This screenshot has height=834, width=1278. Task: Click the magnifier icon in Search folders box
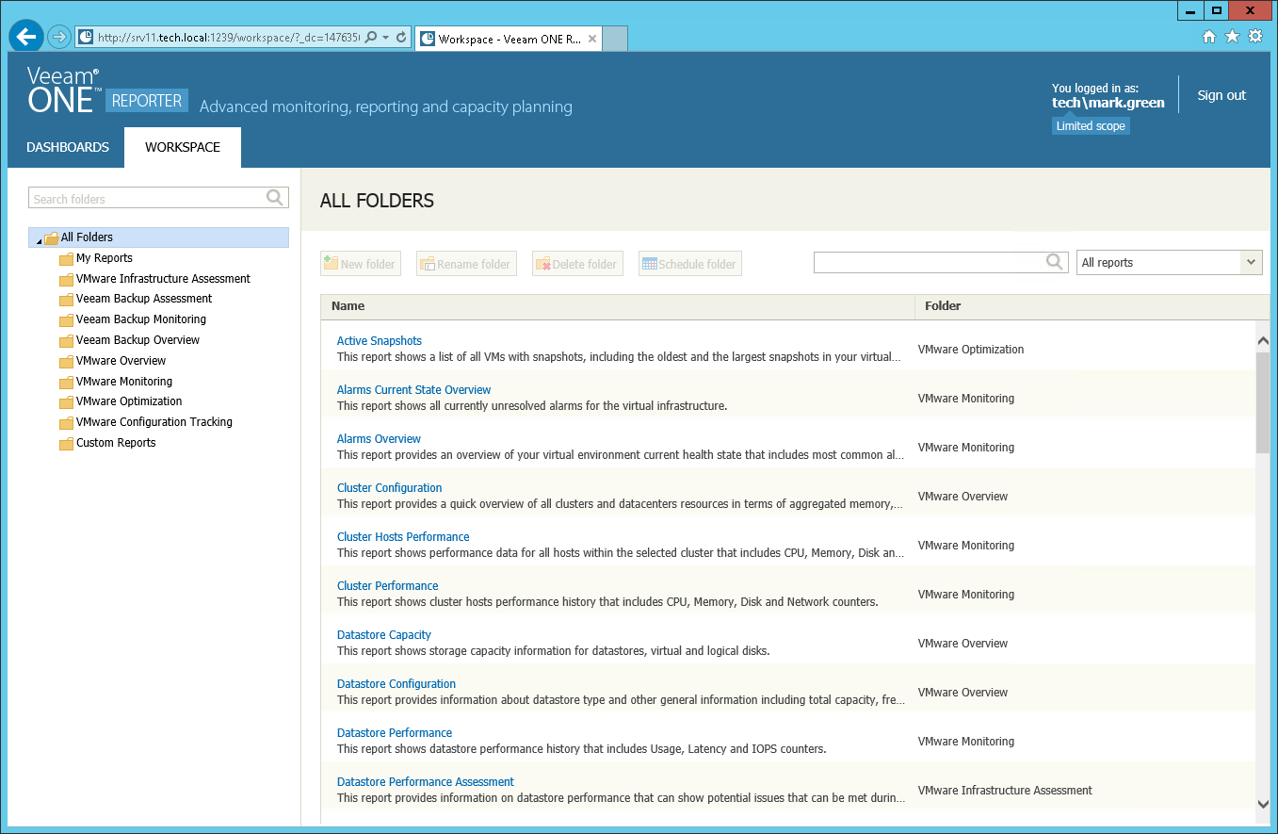pyautogui.click(x=274, y=197)
